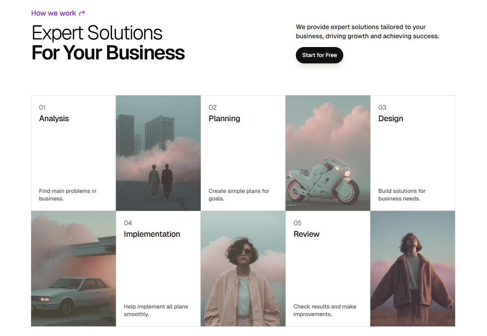Select the 03 Design card
Screen dimensions: 487x336
coord(413,153)
